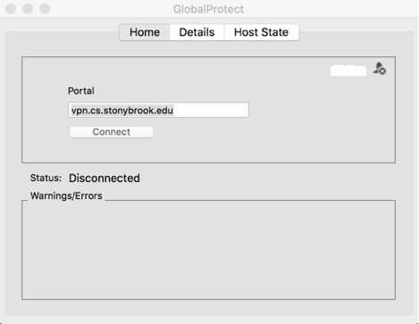Click the Portal label

(81, 91)
